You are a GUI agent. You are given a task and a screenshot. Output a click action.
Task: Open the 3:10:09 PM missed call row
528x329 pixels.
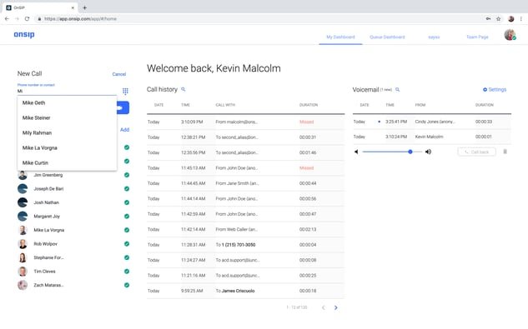(245, 122)
